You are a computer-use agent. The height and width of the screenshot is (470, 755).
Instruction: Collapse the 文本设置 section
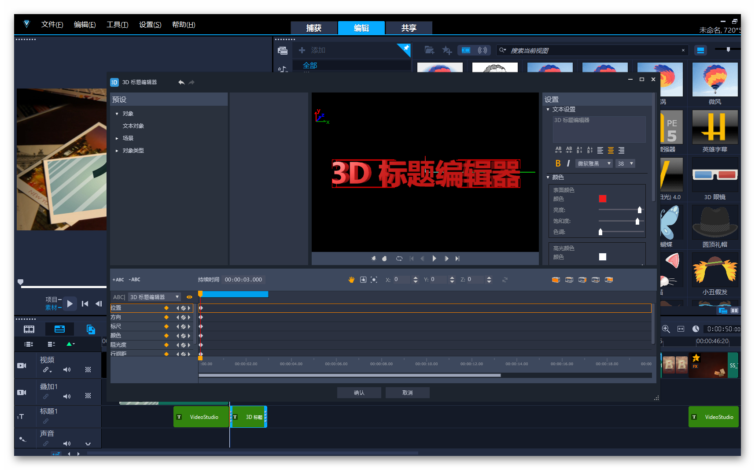[548, 109]
